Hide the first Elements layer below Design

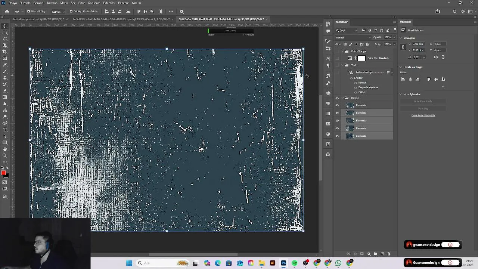point(337,105)
